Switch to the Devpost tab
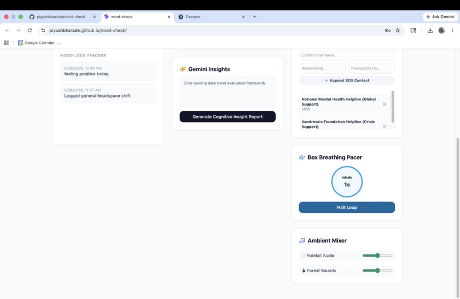 point(193,17)
